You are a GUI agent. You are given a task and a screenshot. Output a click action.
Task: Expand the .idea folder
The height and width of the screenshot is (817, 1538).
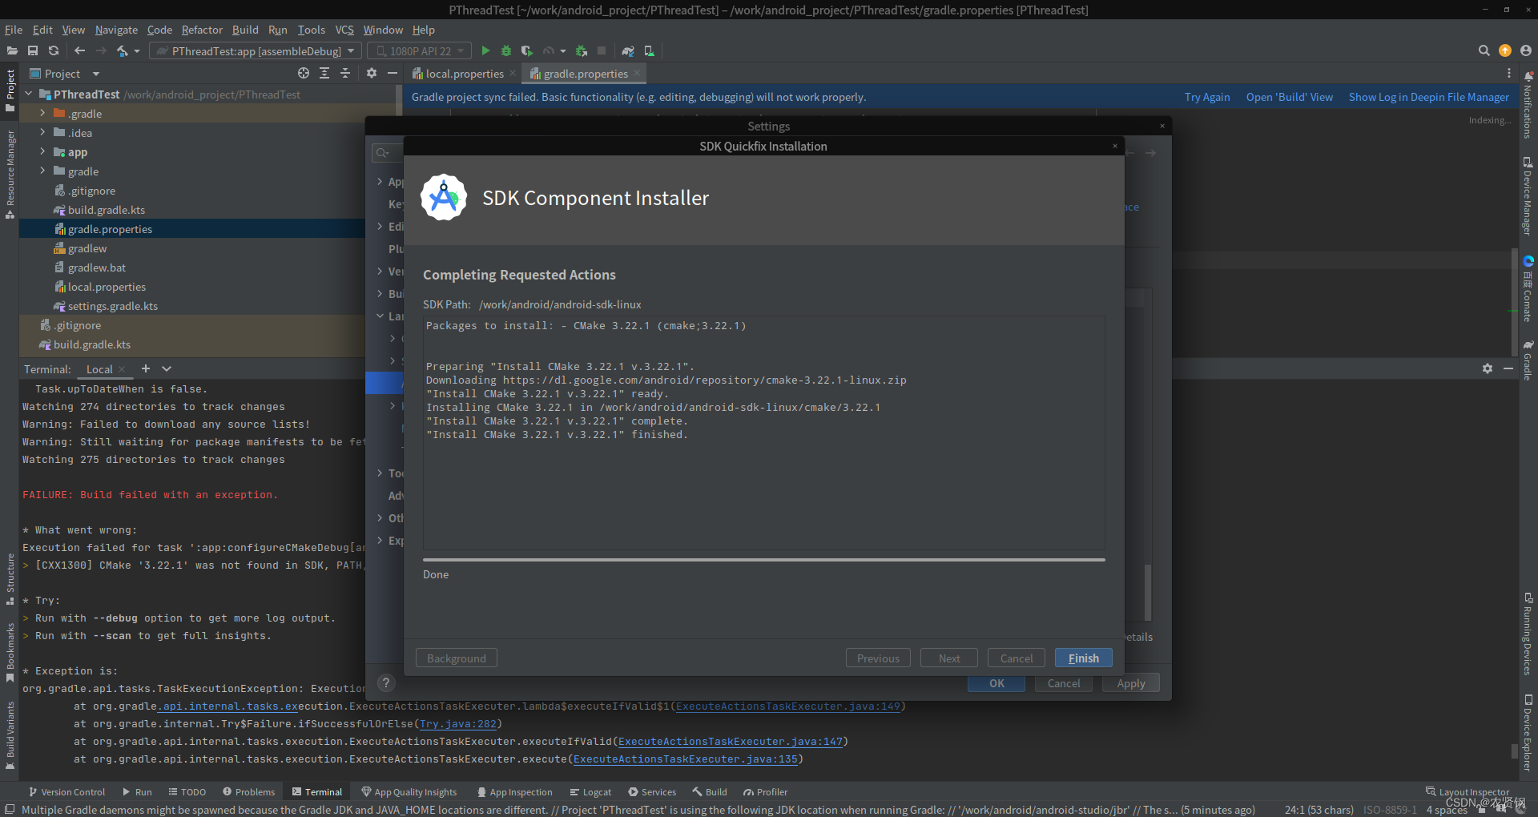pyautogui.click(x=42, y=132)
